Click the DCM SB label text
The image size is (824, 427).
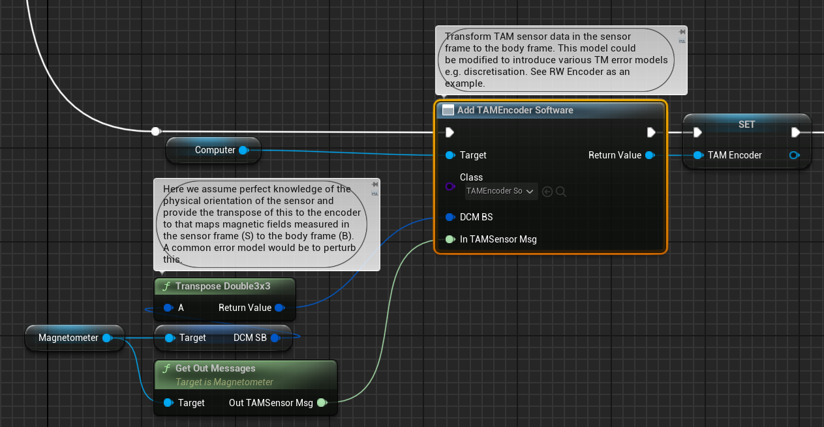250,338
